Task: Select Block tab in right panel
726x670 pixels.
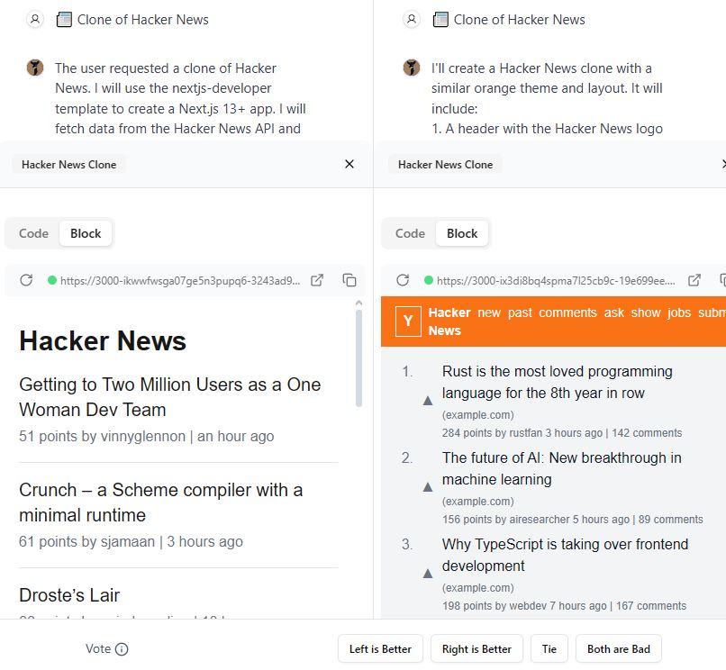Action: coord(462,233)
